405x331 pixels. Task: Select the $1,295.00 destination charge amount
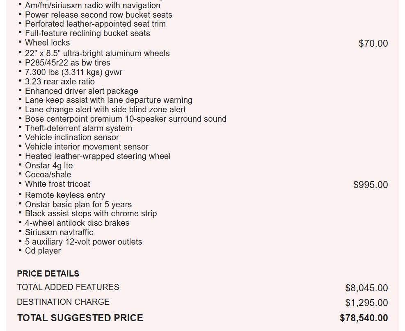366,303
